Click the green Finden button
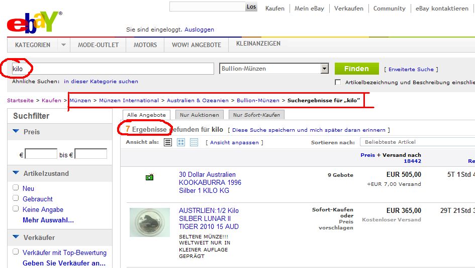 [356, 69]
